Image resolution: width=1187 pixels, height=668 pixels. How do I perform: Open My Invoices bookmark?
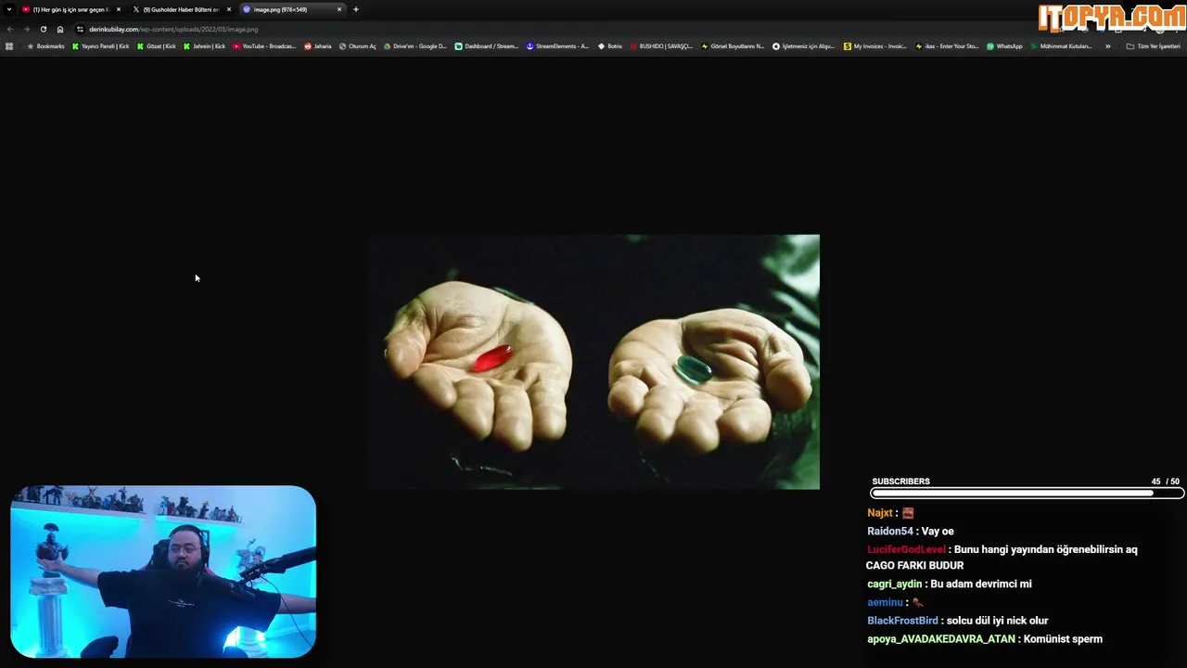[x=875, y=45]
